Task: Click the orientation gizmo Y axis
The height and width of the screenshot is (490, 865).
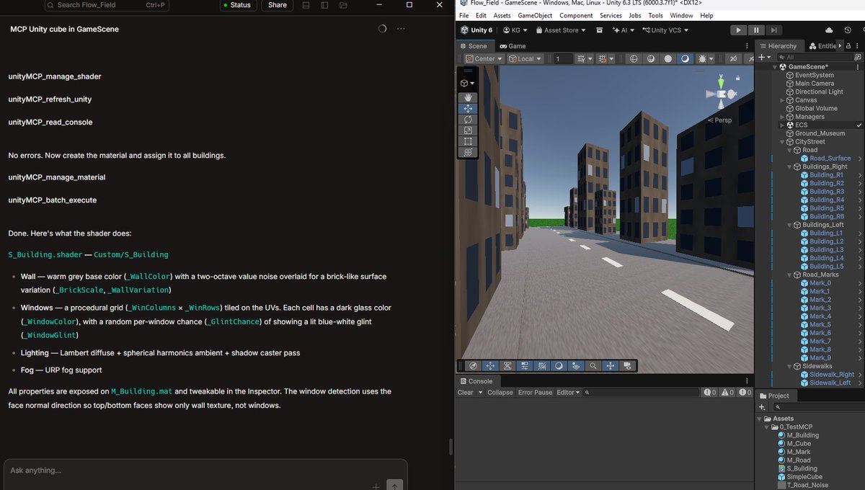Action: (721, 82)
